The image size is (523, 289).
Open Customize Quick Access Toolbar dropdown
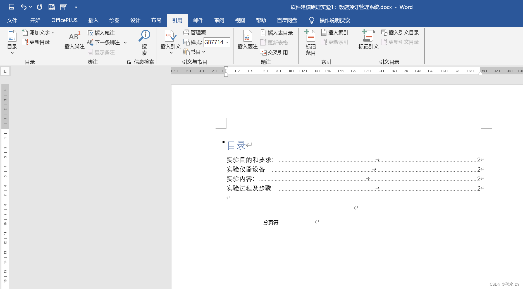pos(76,7)
